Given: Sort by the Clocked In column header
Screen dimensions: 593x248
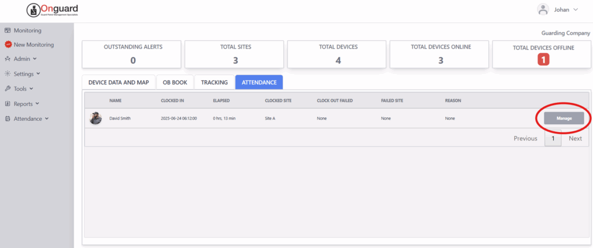Looking at the screenshot, I should 173,101.
